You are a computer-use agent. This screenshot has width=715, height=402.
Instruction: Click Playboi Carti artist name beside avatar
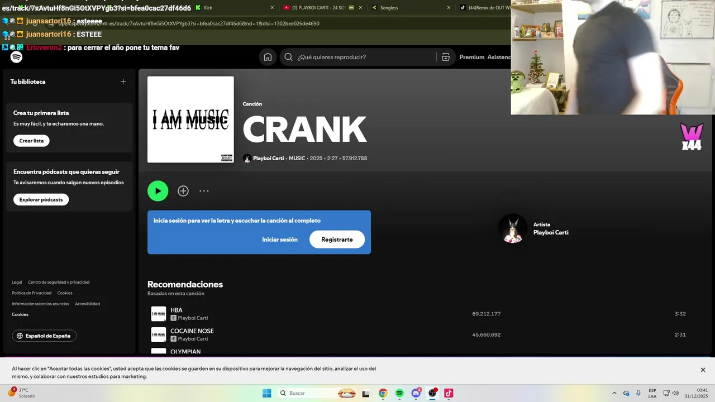coord(551,232)
